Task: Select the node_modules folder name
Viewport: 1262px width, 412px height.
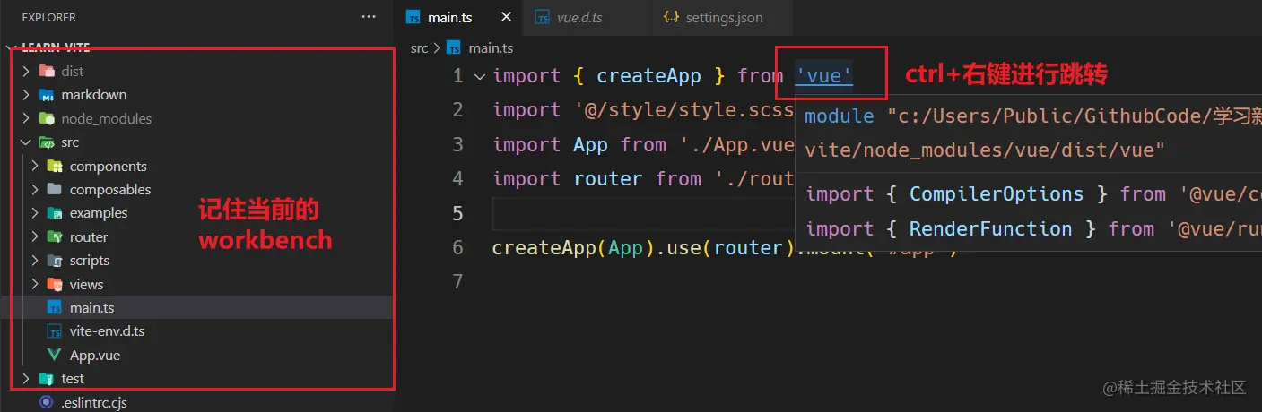Action: (x=107, y=118)
